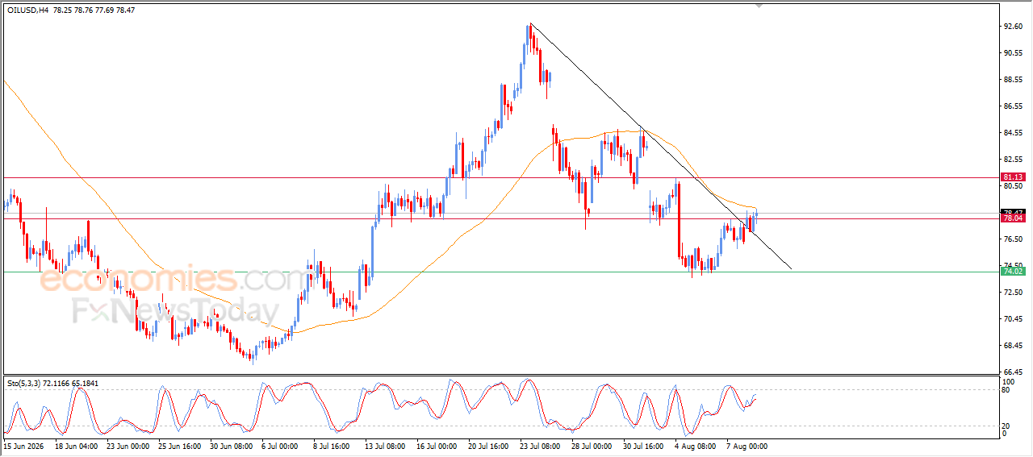Click the 66.45 price axis value
The image size is (1033, 457).
click(1014, 372)
